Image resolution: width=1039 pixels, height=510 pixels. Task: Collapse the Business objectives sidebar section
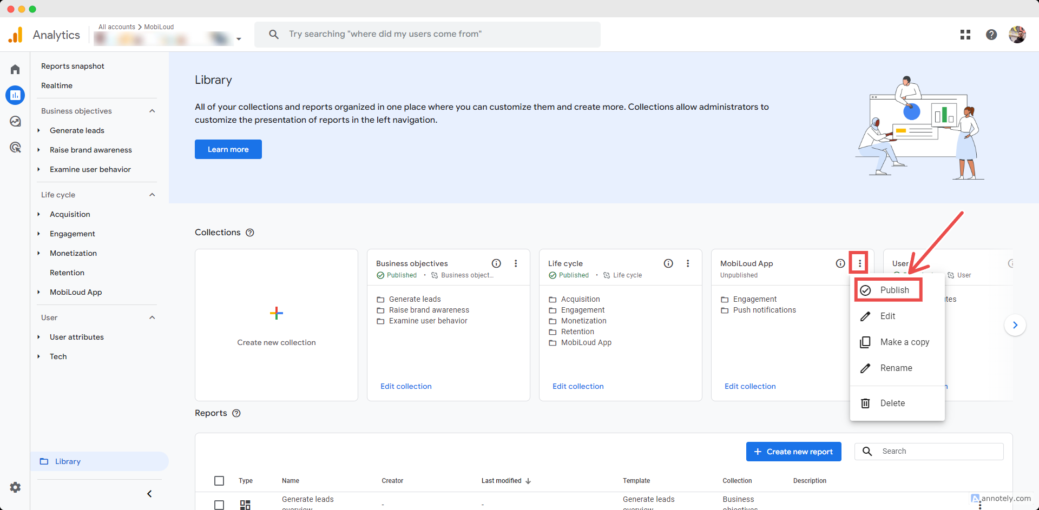152,111
